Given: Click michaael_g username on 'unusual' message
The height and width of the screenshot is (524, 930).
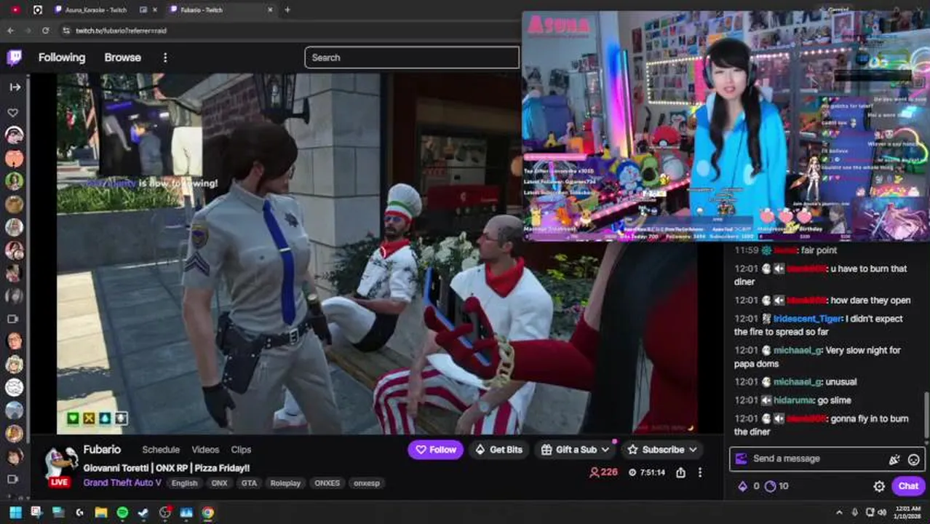Looking at the screenshot, I should (x=798, y=382).
